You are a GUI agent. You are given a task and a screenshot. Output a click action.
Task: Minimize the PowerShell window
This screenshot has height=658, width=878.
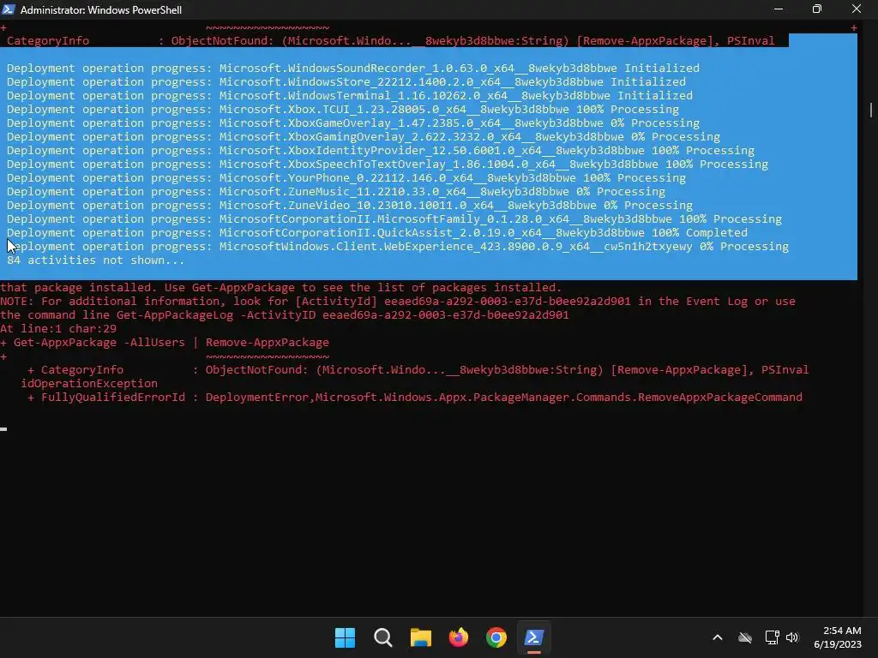(x=779, y=9)
